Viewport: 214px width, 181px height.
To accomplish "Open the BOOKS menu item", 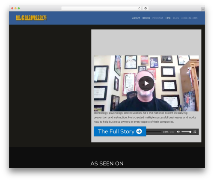I will pyautogui.click(x=146, y=18).
